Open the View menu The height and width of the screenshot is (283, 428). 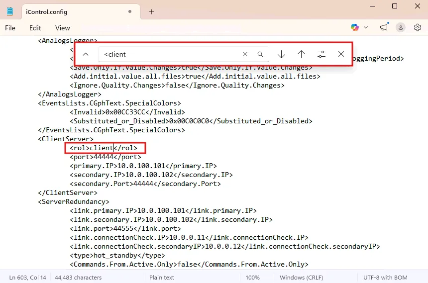coord(63,28)
